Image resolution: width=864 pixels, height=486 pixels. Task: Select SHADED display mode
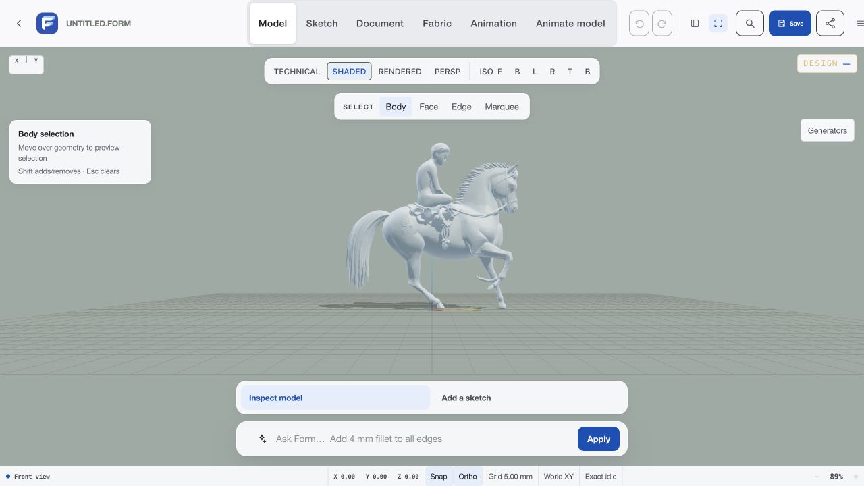click(349, 71)
